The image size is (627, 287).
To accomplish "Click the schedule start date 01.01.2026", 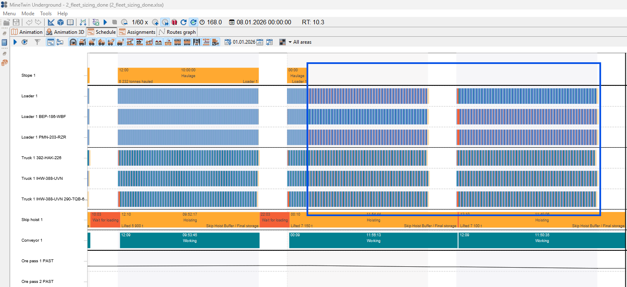I will (244, 42).
